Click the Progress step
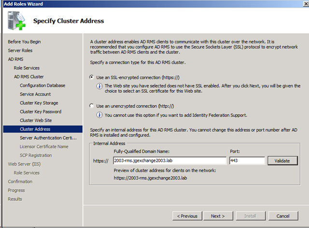The image size is (309, 228). coord(16,190)
